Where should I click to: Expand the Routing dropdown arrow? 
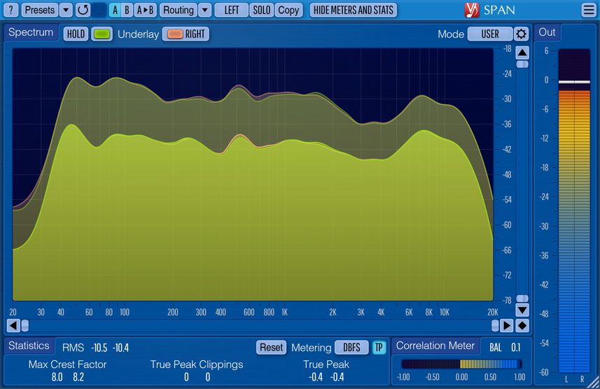(x=204, y=10)
